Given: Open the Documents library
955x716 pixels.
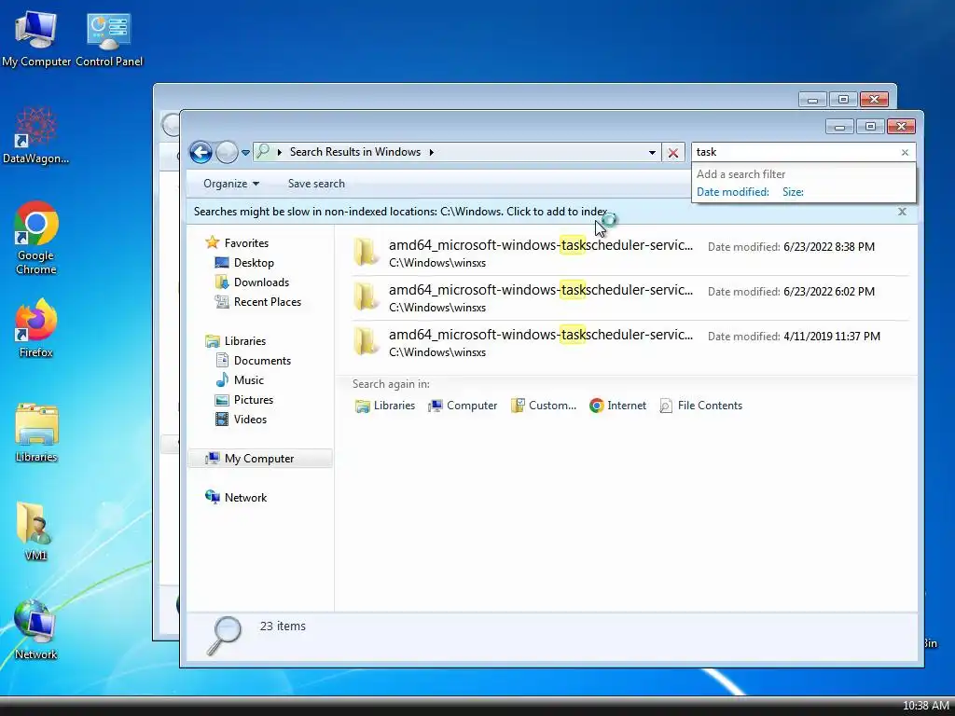Looking at the screenshot, I should (254, 361).
